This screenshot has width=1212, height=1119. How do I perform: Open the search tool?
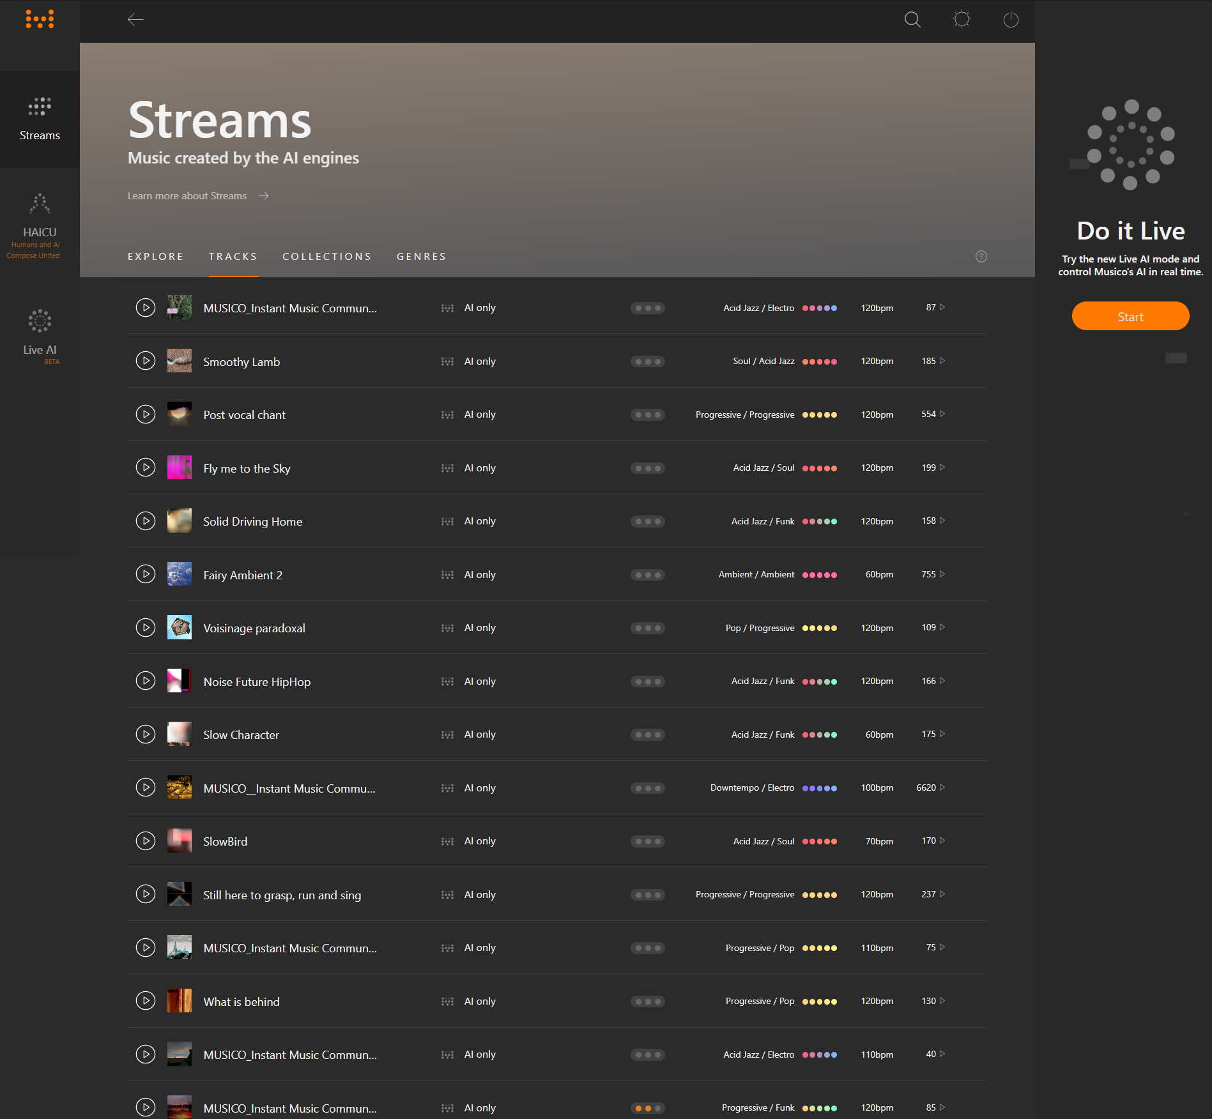point(912,20)
